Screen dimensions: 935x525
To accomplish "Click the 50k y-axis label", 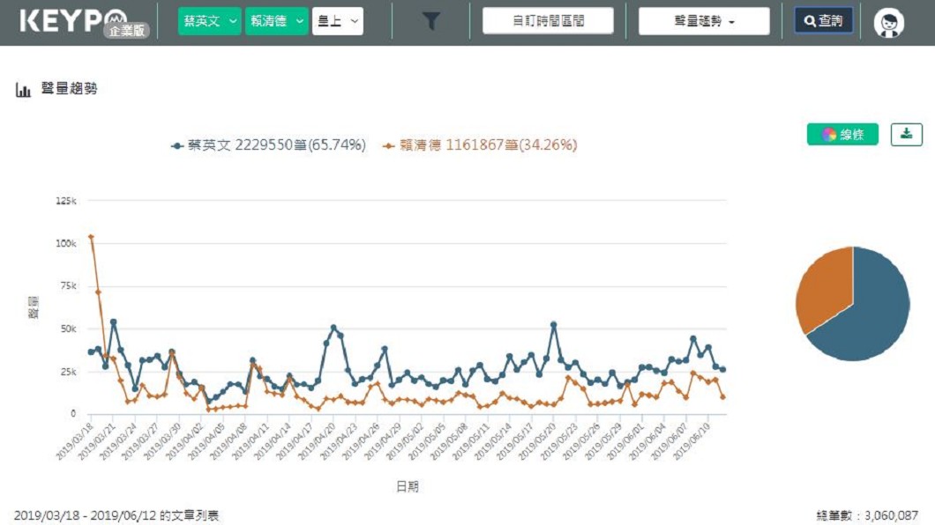I will coord(69,329).
